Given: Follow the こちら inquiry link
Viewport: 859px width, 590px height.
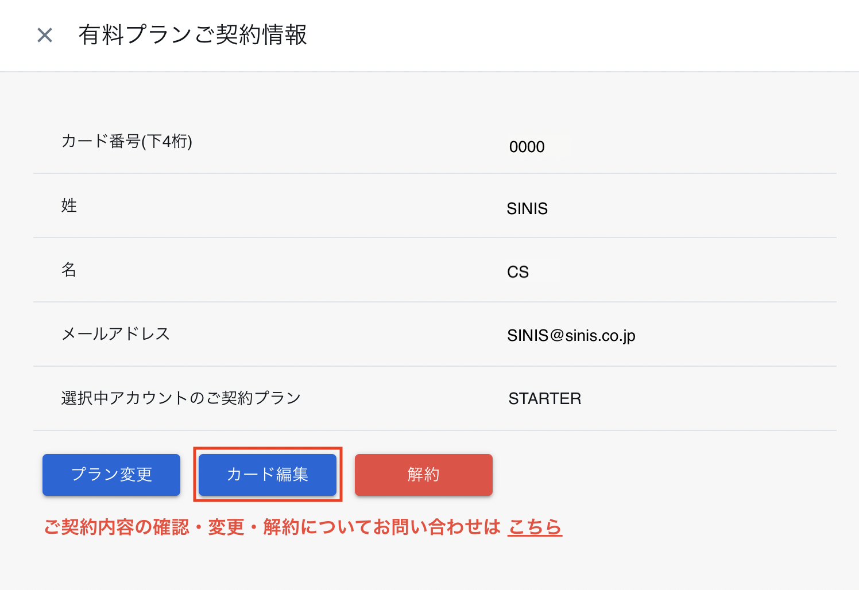Looking at the screenshot, I should tap(535, 526).
